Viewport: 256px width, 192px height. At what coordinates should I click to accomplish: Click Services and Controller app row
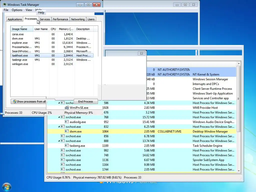191,98
